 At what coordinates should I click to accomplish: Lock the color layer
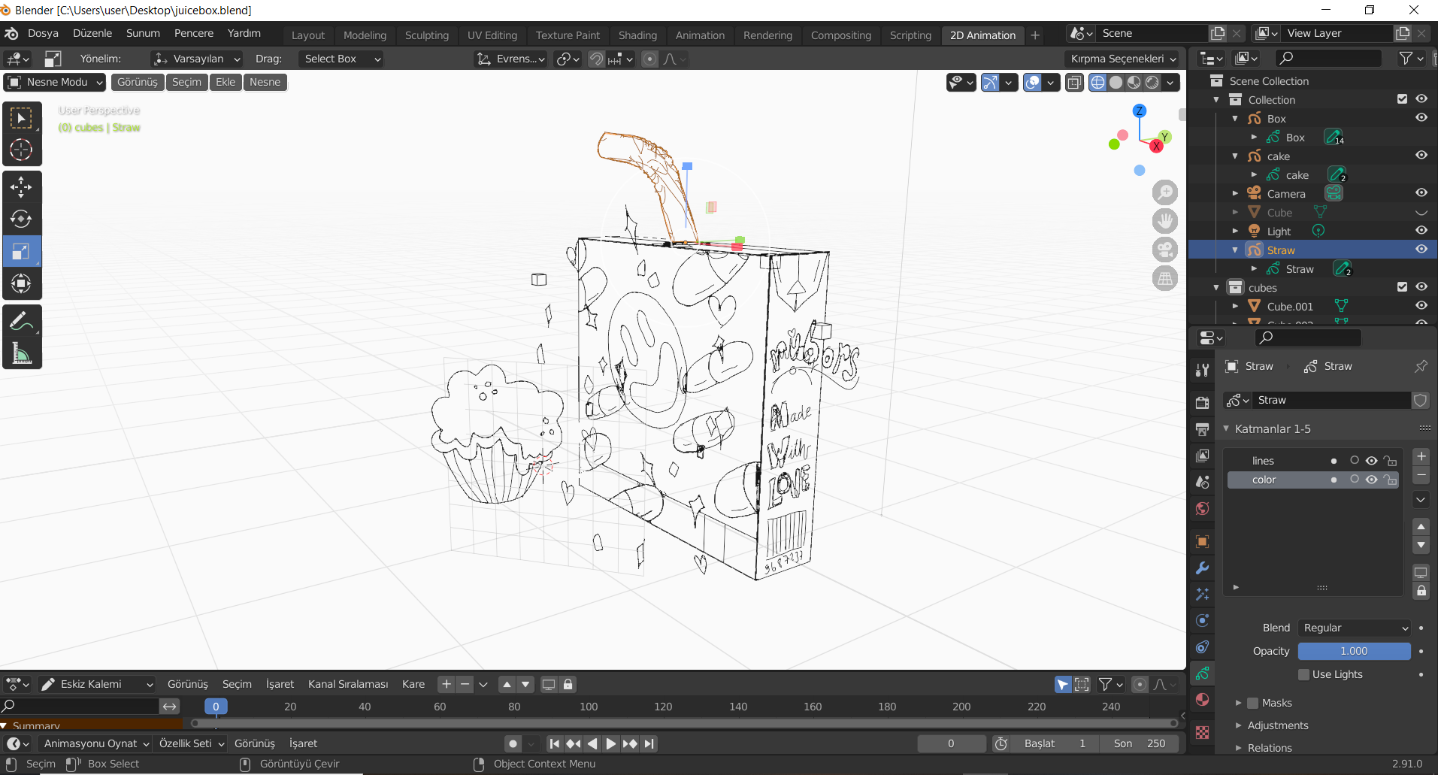1390,480
